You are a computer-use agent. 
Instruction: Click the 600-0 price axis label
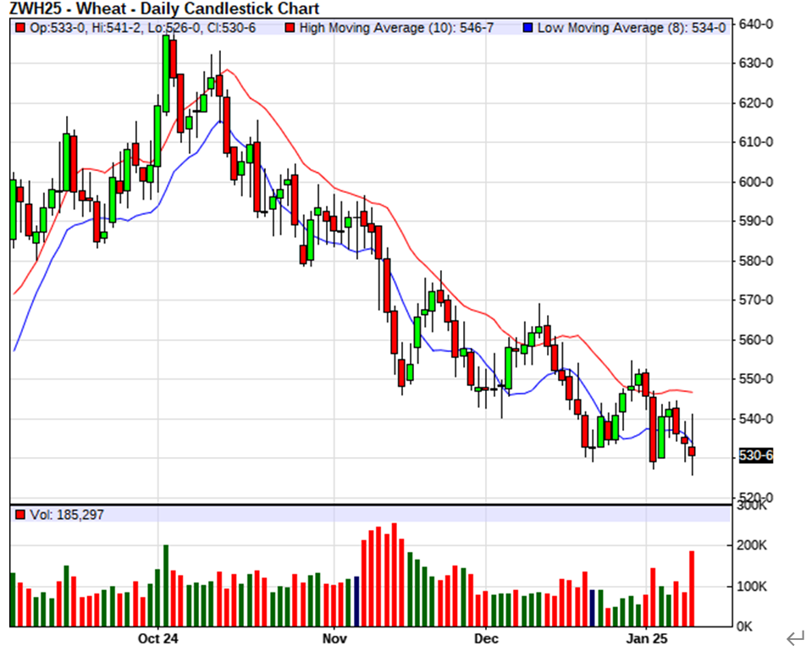tap(756, 182)
